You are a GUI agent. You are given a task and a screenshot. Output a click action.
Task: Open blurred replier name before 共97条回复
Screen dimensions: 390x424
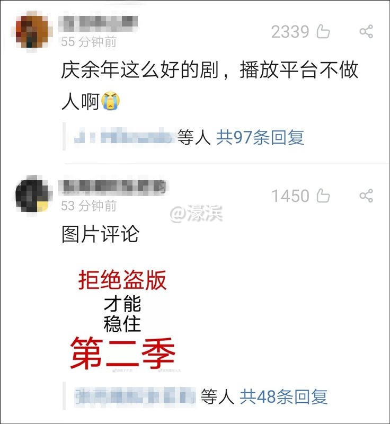click(123, 137)
